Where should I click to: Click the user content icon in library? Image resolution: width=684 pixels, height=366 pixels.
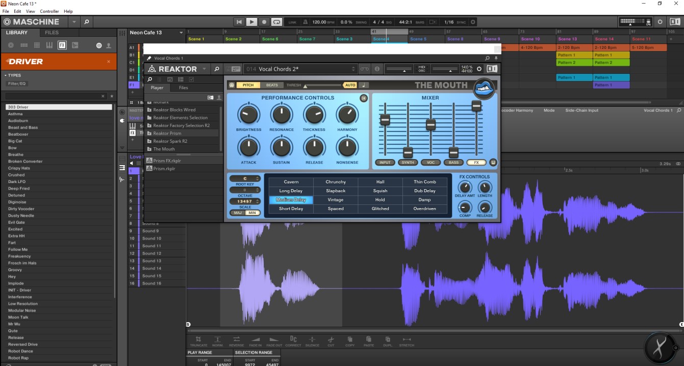click(108, 45)
